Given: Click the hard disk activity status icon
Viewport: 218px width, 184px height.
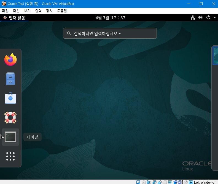Looking at the screenshot, I should (138, 182).
